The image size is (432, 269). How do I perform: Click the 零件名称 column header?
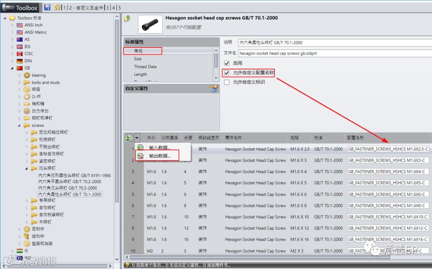[x=233, y=138]
